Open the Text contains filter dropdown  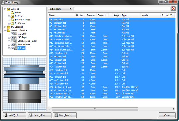(x=60, y=9)
